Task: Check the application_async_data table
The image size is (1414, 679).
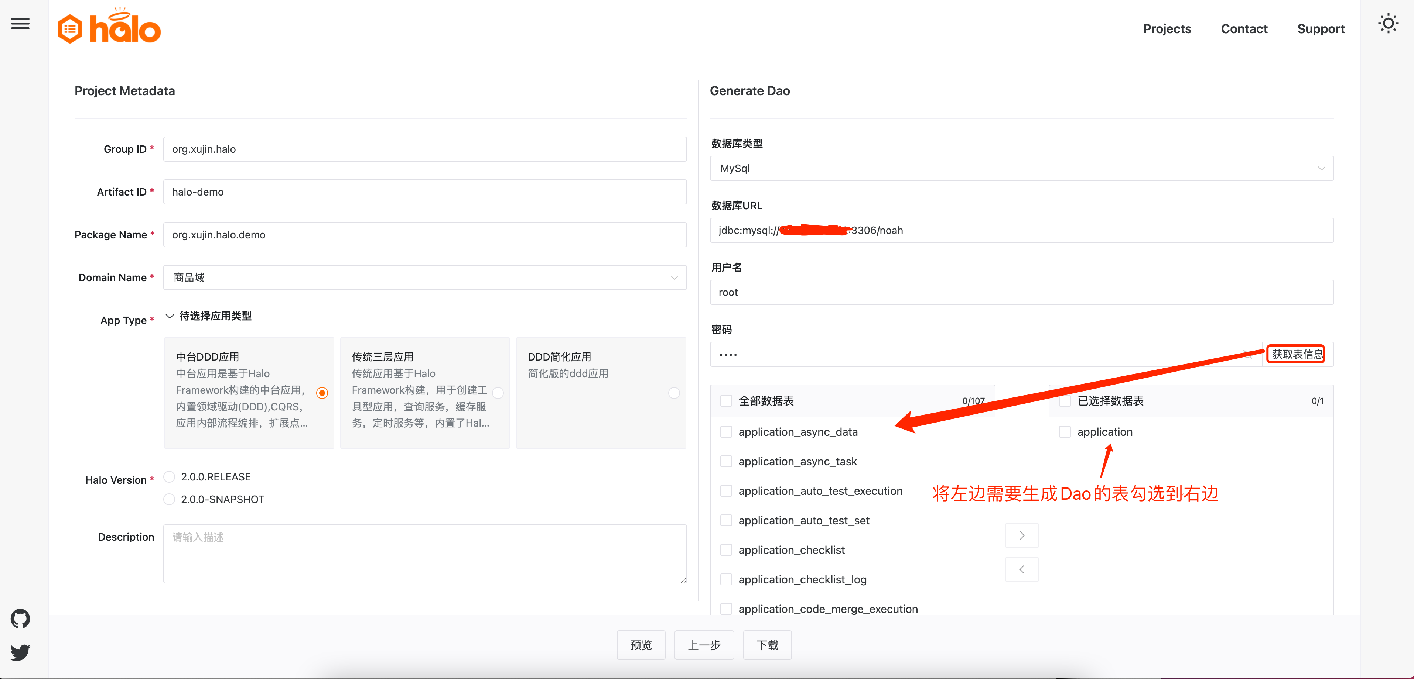Action: [726, 432]
